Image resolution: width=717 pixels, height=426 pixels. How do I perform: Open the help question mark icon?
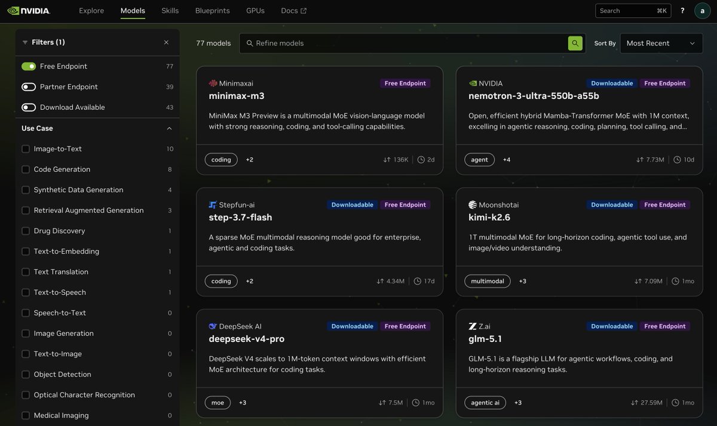(682, 11)
